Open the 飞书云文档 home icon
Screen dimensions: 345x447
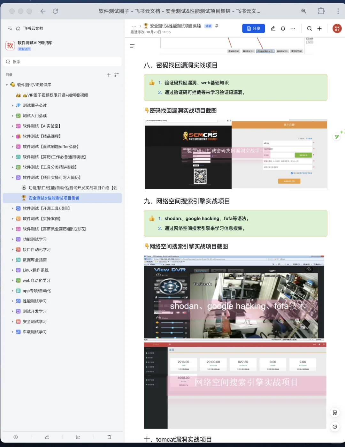18,28
